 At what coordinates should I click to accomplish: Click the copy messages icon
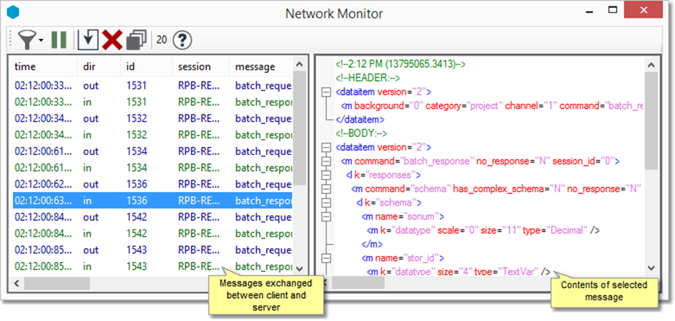tap(136, 39)
